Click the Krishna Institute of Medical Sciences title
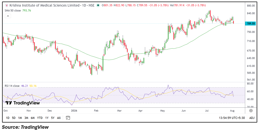This screenshot has height=130, width=258. click(x=44, y=5)
